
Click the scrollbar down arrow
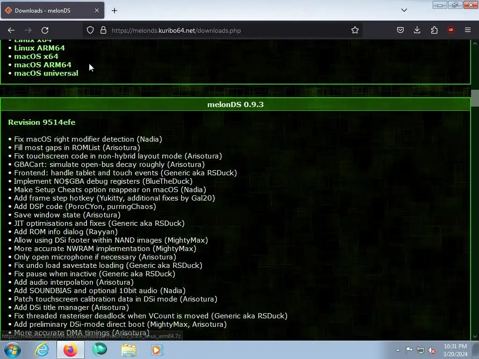(x=475, y=337)
